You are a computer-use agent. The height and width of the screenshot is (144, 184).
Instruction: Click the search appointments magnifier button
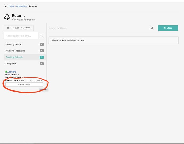[41, 36]
